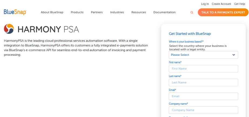Click the Get Help link

click(x=240, y=4)
